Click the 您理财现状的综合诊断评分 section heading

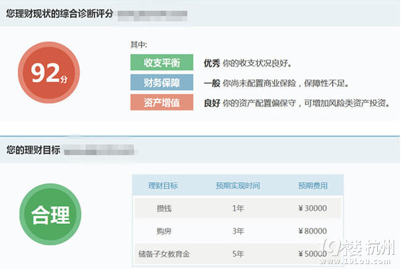tap(59, 13)
